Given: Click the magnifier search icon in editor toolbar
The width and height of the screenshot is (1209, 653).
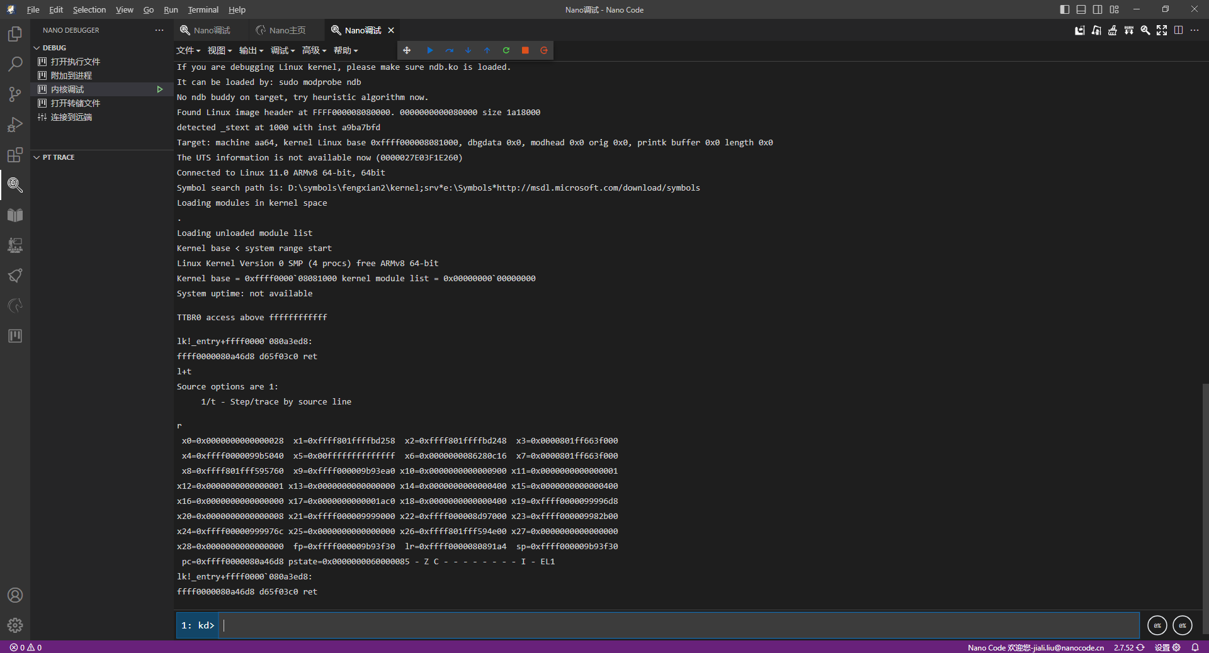Looking at the screenshot, I should point(1145,30).
